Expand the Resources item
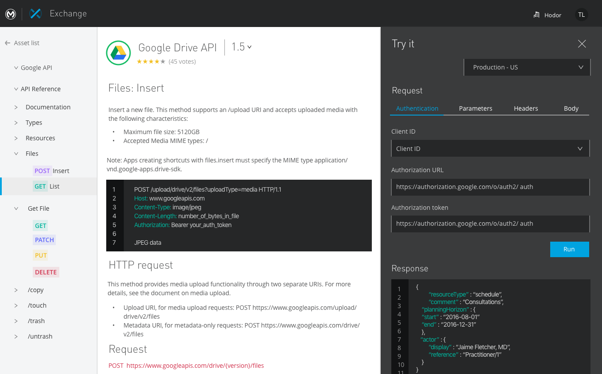 tap(16, 138)
